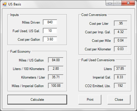
Task: Close the window with the red X
Action: [128, 3]
